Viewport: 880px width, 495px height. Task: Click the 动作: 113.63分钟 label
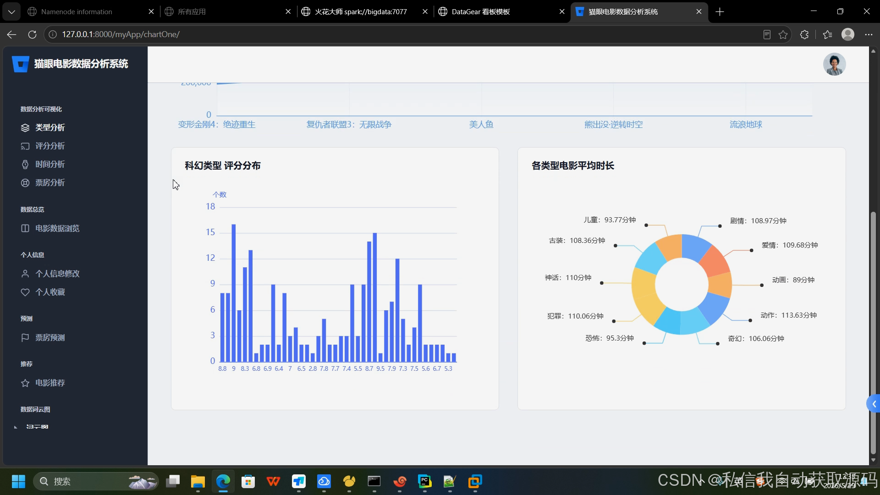788,315
